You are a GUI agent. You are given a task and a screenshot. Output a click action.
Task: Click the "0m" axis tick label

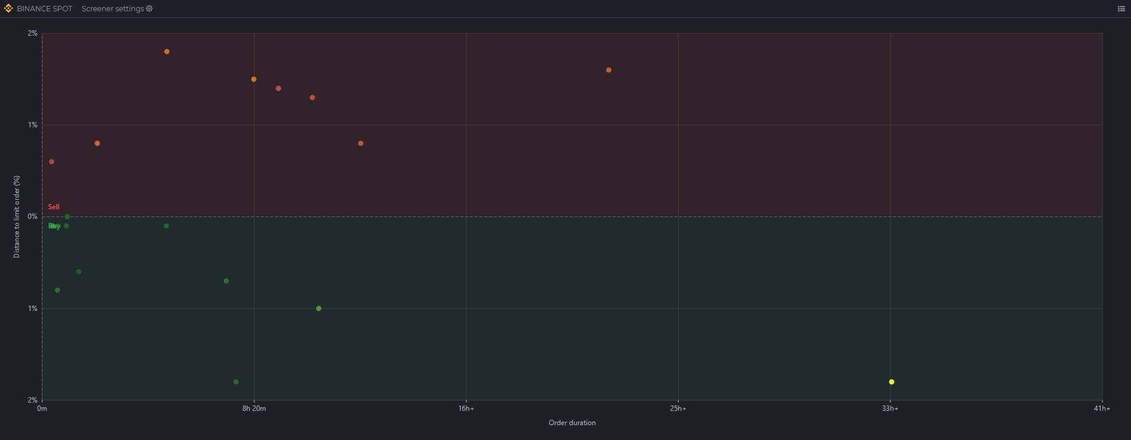tap(42, 408)
